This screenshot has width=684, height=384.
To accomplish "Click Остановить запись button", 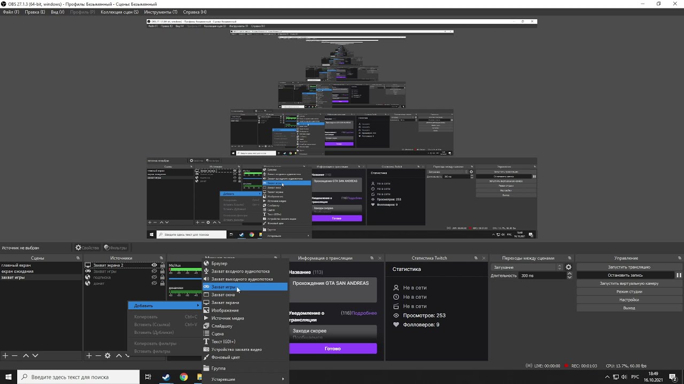I will (625, 275).
